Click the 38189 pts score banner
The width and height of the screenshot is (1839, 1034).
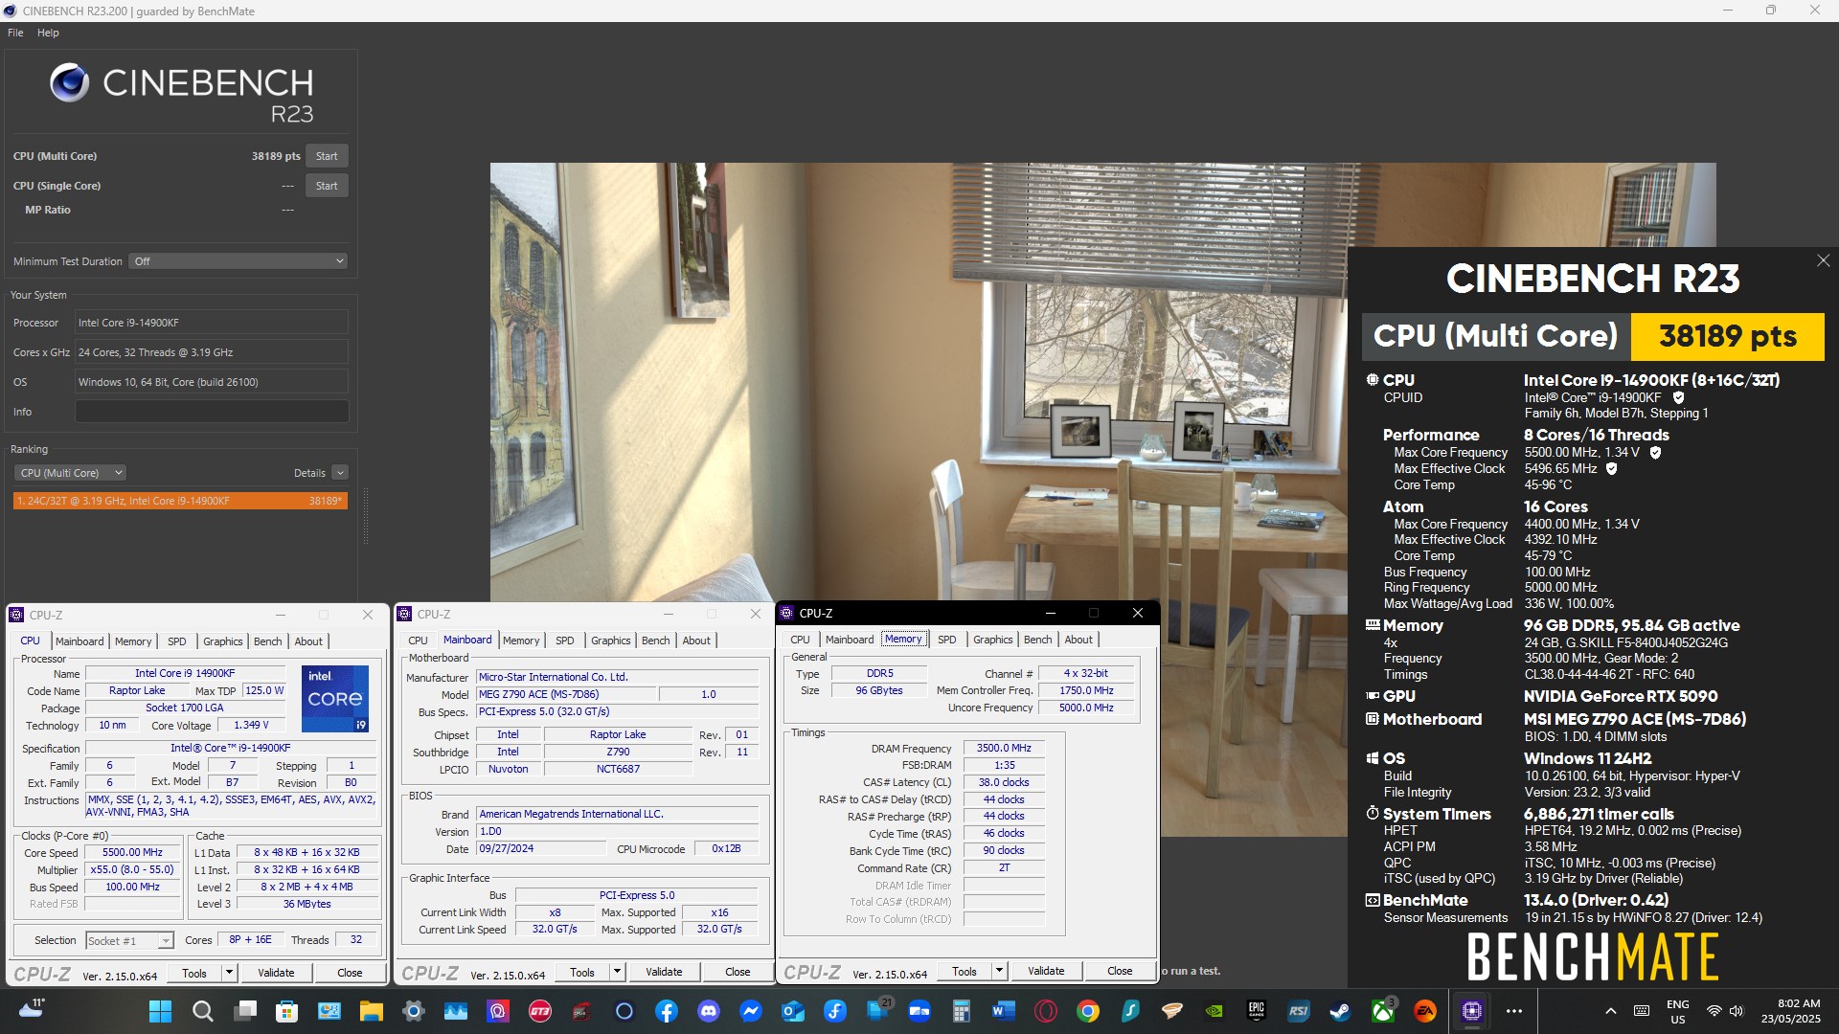pos(1727,337)
